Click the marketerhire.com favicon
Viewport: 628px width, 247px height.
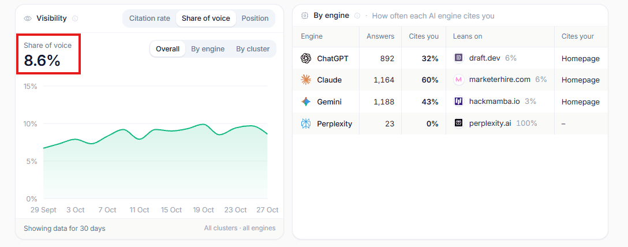(x=458, y=80)
